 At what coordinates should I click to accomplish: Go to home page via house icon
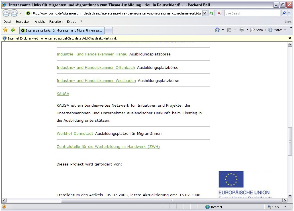(x=217, y=30)
